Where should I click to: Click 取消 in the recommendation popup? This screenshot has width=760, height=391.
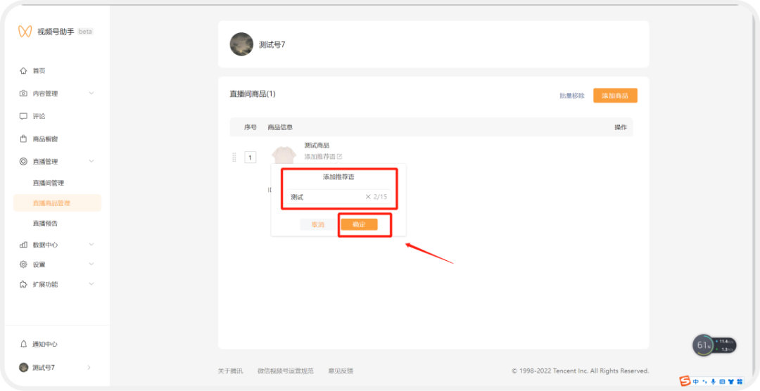click(317, 224)
